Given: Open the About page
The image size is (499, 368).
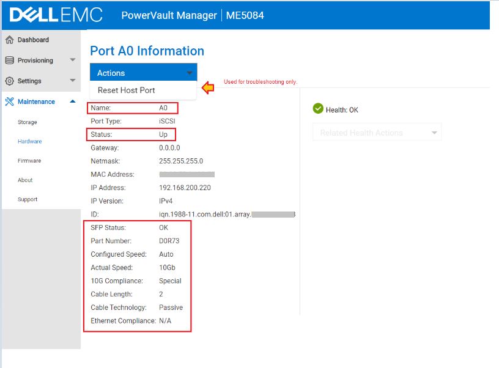Looking at the screenshot, I should tap(25, 180).
